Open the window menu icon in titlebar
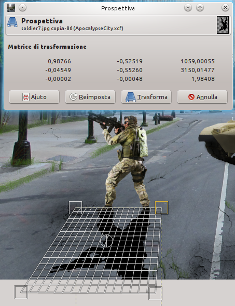Viewport: 235px width, 306px height. pos(11,8)
